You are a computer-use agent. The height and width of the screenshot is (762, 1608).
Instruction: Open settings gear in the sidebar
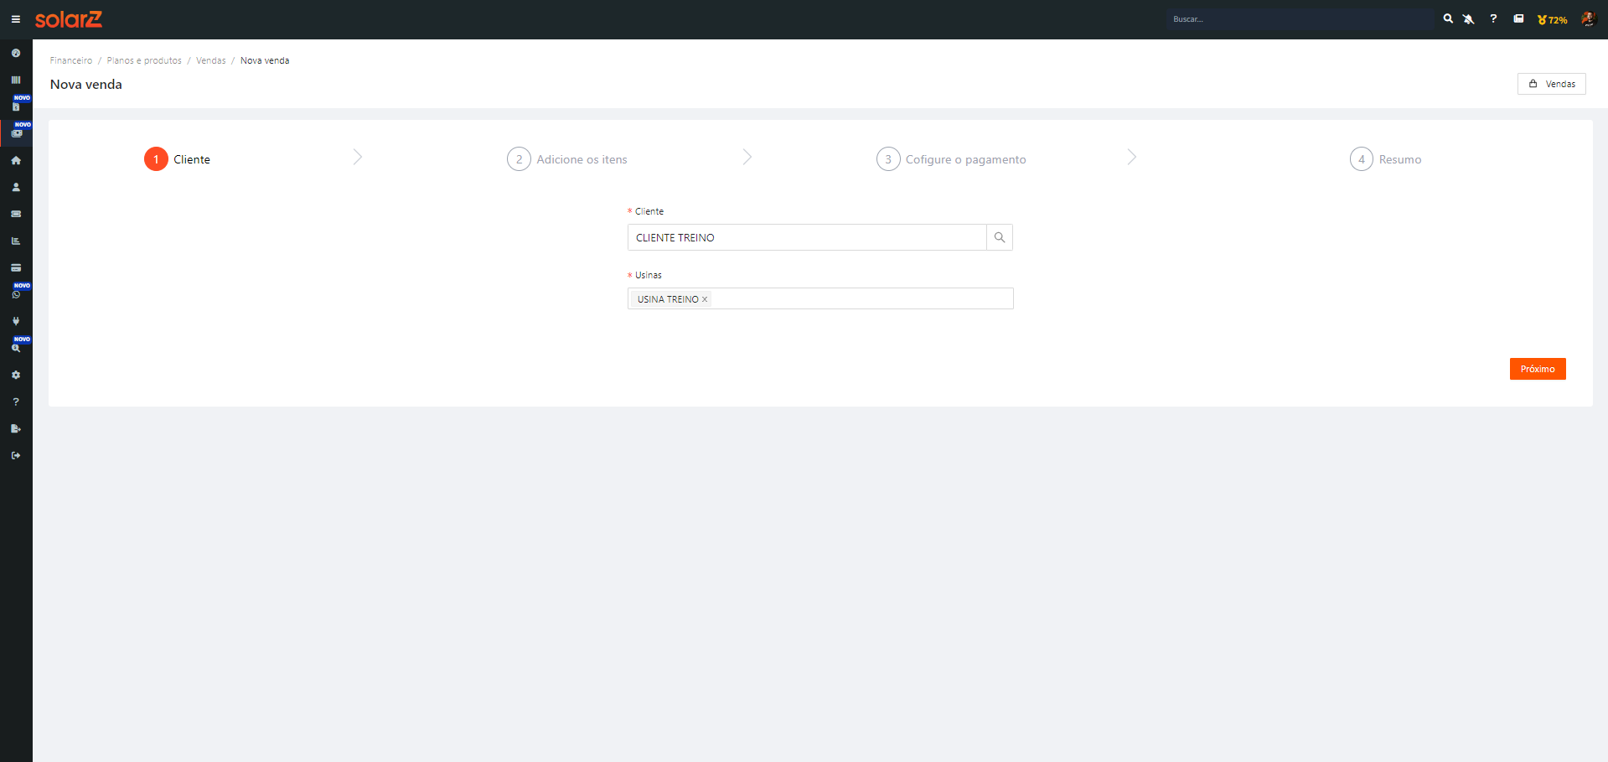(x=16, y=375)
